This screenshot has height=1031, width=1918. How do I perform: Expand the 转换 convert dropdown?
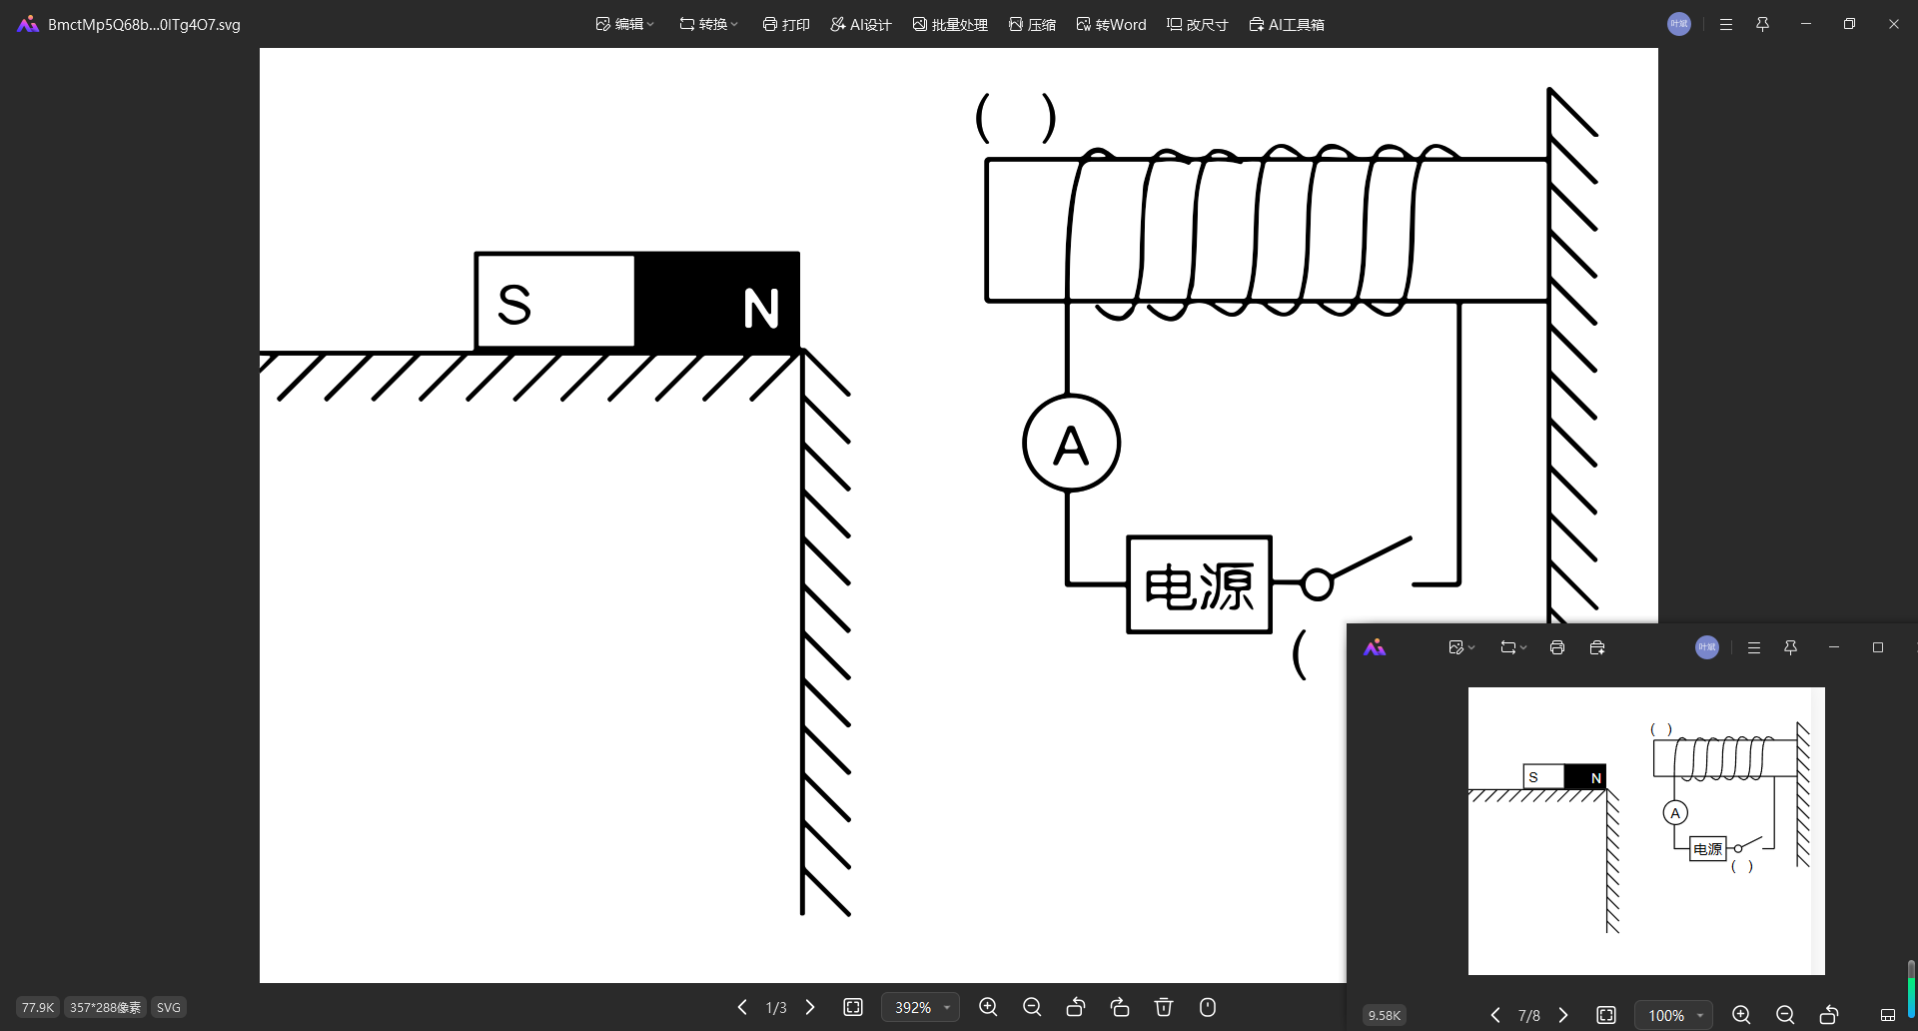point(709,24)
